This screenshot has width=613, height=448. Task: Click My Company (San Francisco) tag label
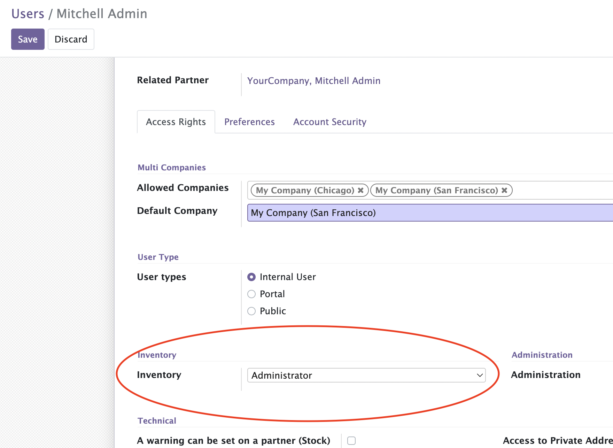click(437, 190)
